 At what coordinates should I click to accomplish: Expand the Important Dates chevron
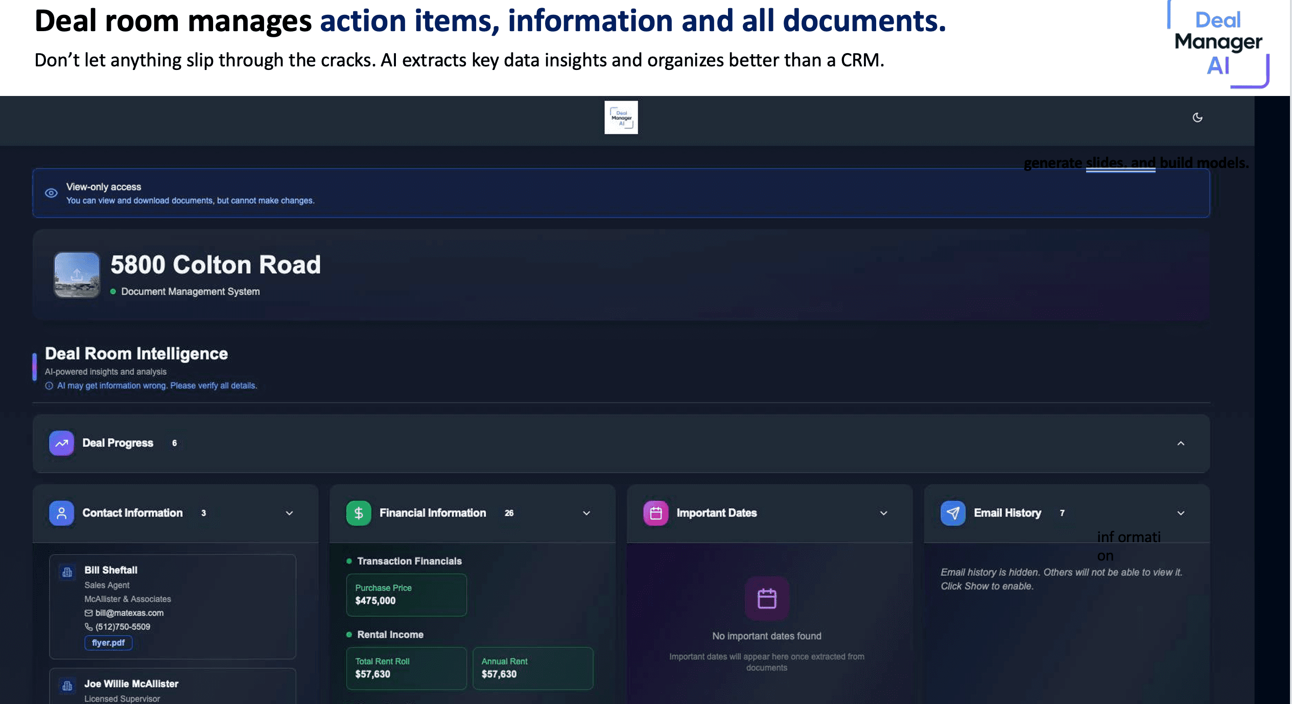click(884, 513)
